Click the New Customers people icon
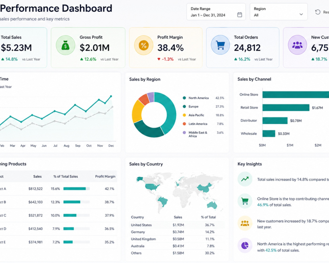329x263 pixels. click(x=297, y=45)
